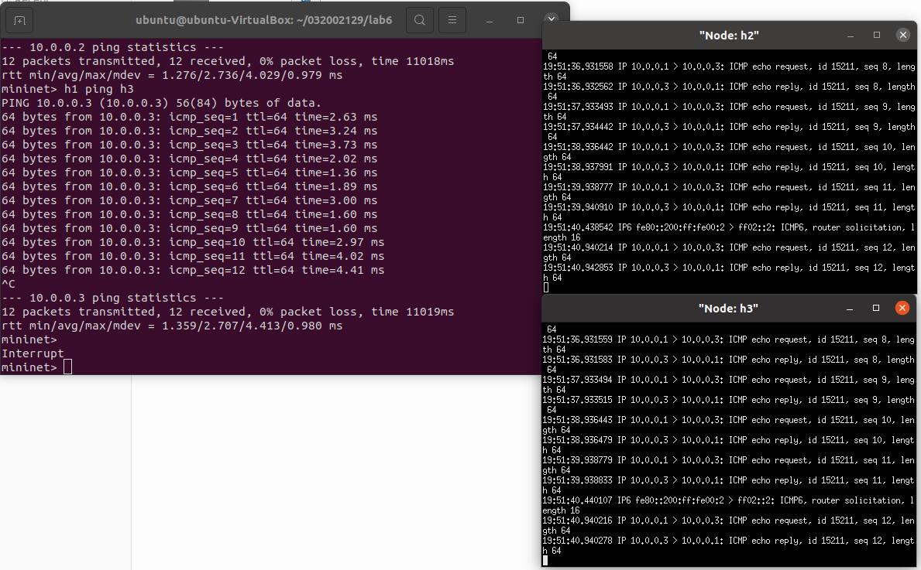This screenshot has height=570, width=921.
Task: Click h2 echo reply line 19:51:40.942853
Action: (x=729, y=272)
